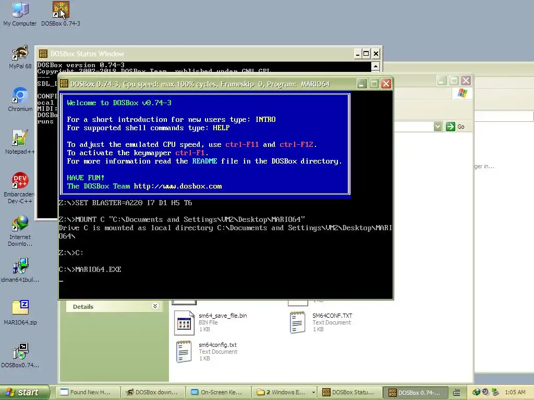This screenshot has width=534, height=400.
Task: Open the Start menu
Action: pyautogui.click(x=25, y=392)
